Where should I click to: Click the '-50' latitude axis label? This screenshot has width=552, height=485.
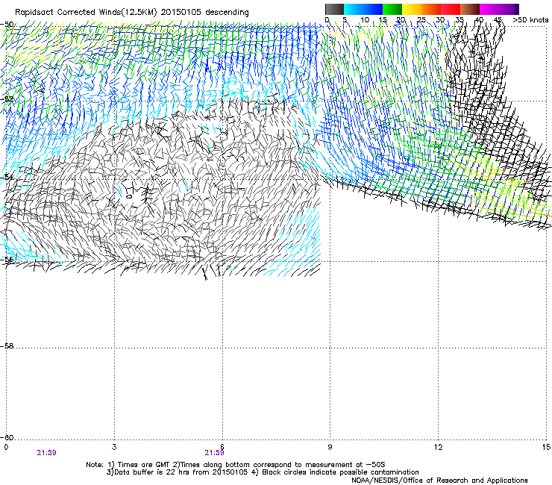click(x=7, y=25)
